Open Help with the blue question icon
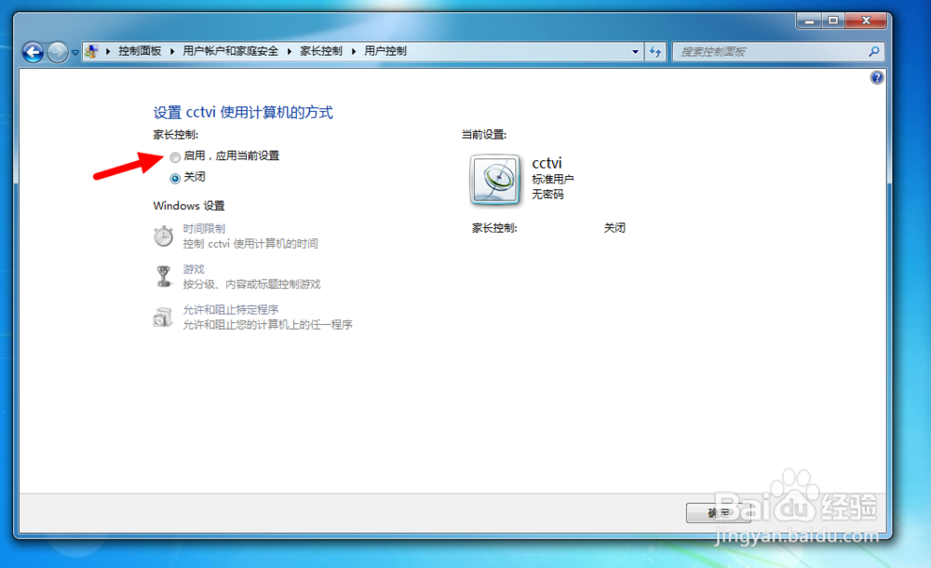The width and height of the screenshot is (931, 568). (877, 77)
